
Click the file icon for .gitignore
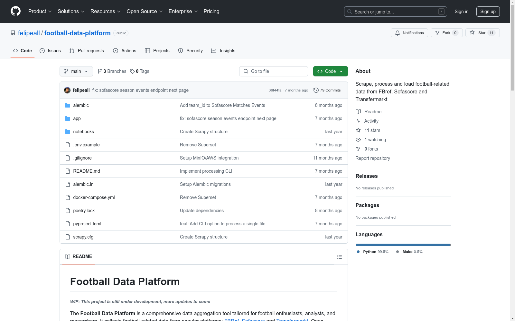[x=68, y=158]
